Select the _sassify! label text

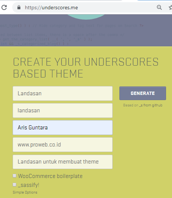(x=29, y=185)
